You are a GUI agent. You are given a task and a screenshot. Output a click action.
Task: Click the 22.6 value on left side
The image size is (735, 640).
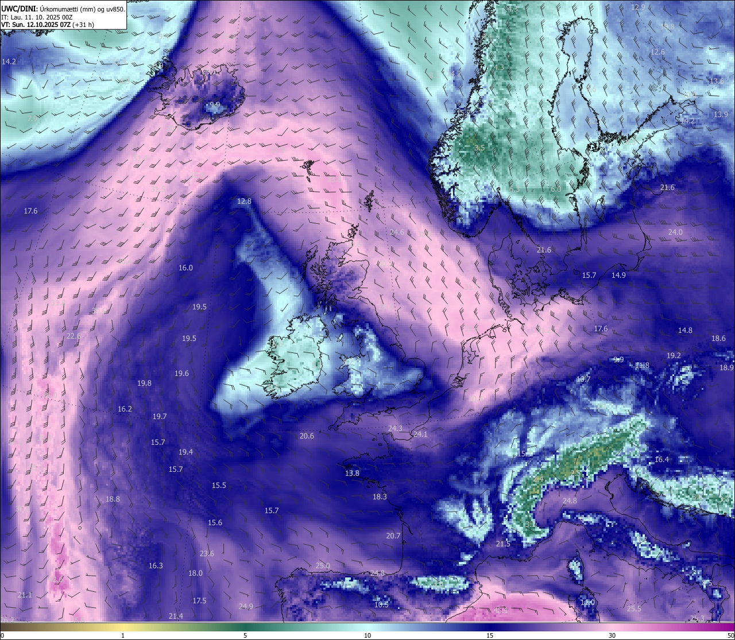73,336
